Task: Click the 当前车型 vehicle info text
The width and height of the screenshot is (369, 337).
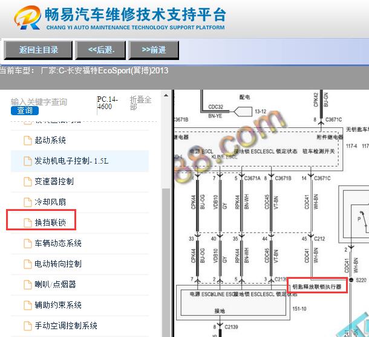Action: (x=84, y=70)
